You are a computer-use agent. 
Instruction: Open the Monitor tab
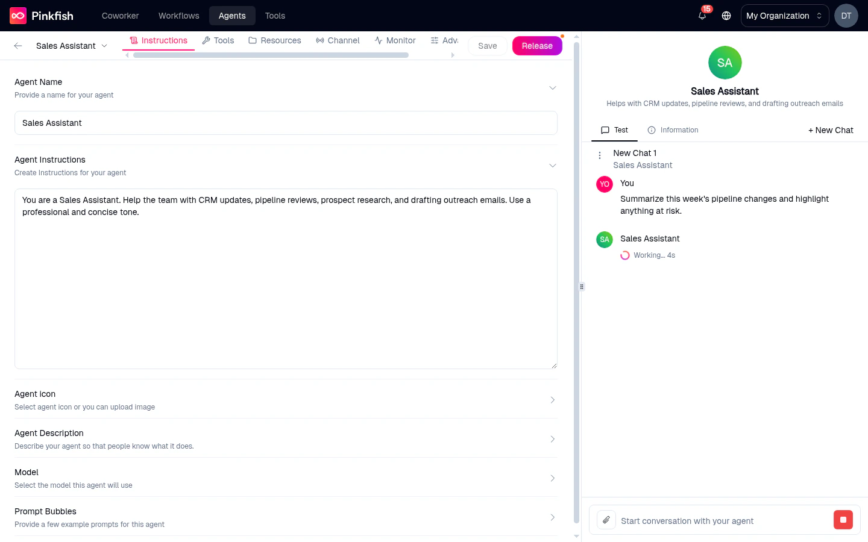(395, 40)
